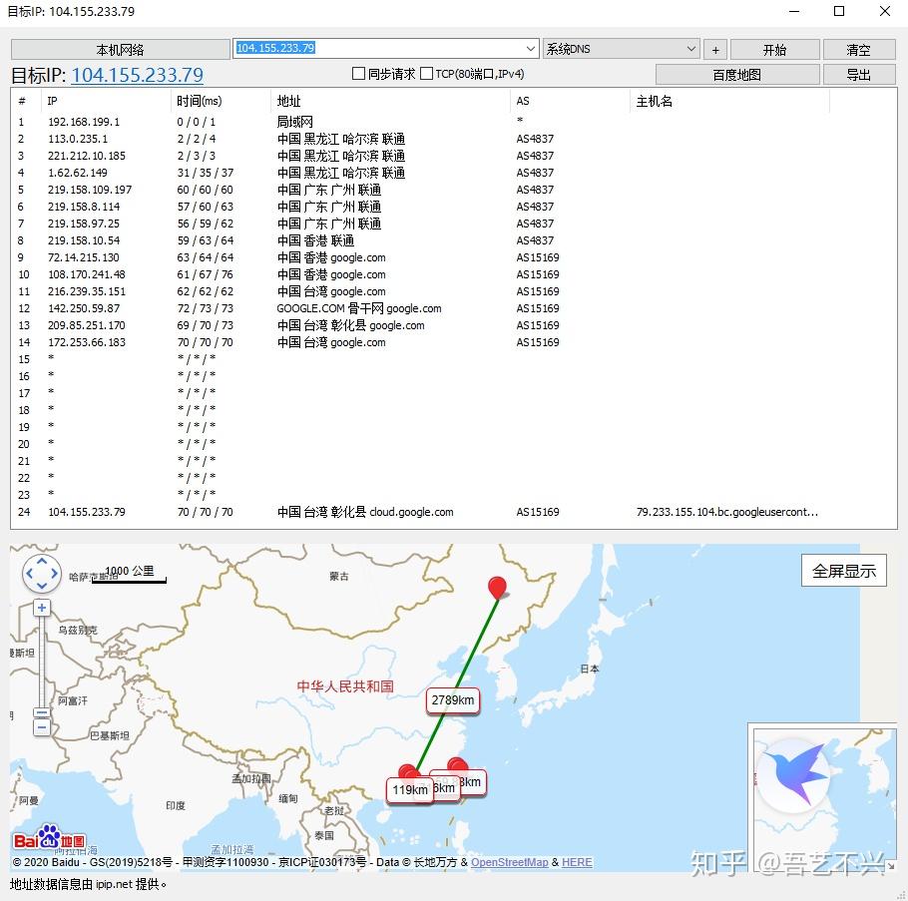Click the GOOGLE.COM 骨干网 address cell

point(359,308)
